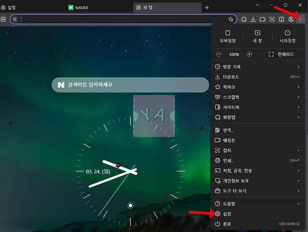Click the bookmark star in address bar
The height and width of the screenshot is (232, 308).
point(230,19)
